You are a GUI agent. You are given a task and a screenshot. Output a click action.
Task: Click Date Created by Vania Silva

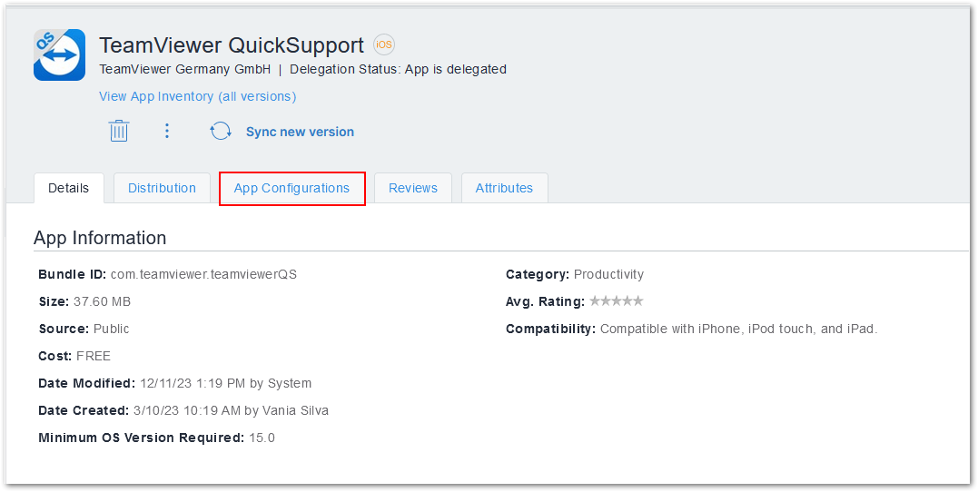[231, 411]
